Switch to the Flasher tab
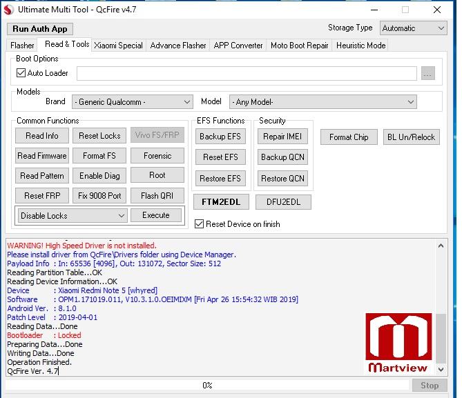The height and width of the screenshot is (398, 462). pyautogui.click(x=23, y=46)
